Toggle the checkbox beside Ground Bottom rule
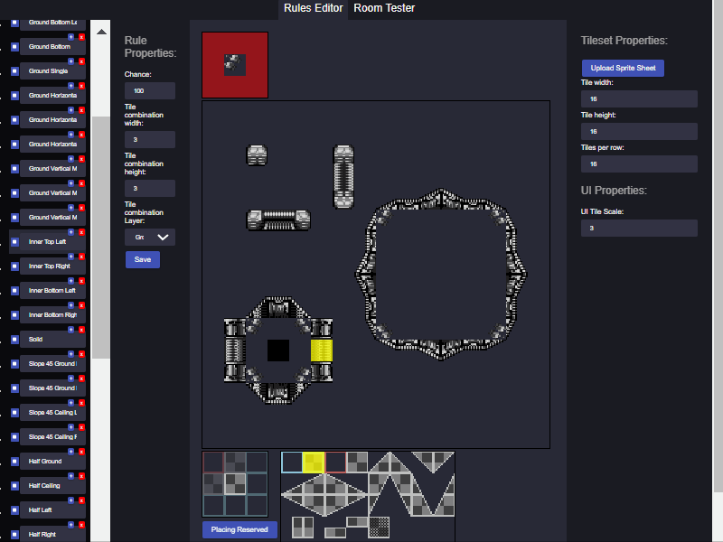 [x=14, y=46]
